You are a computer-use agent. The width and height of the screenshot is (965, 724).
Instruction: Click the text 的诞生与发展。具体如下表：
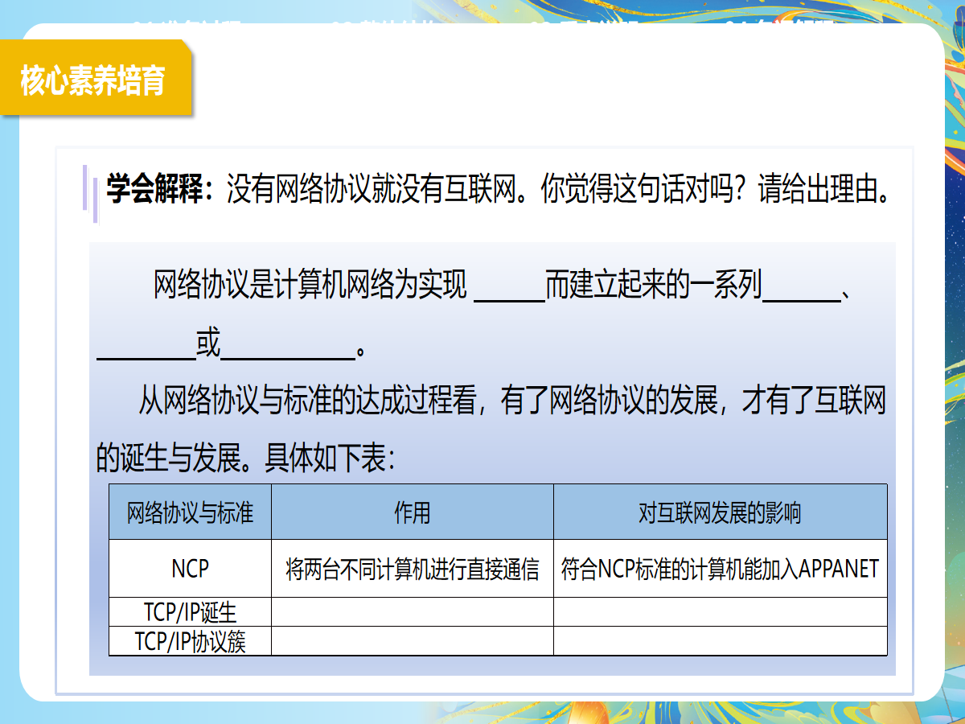click(x=245, y=457)
